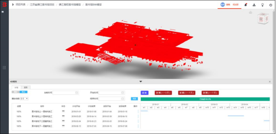Open the 播放倍数 0.5 dropdown

[24, 99]
